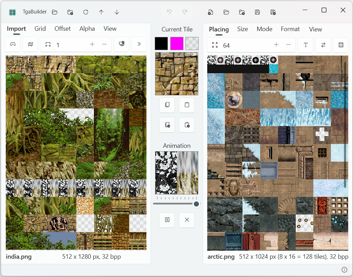
Task: Copy the current tile
Action: pos(167,105)
